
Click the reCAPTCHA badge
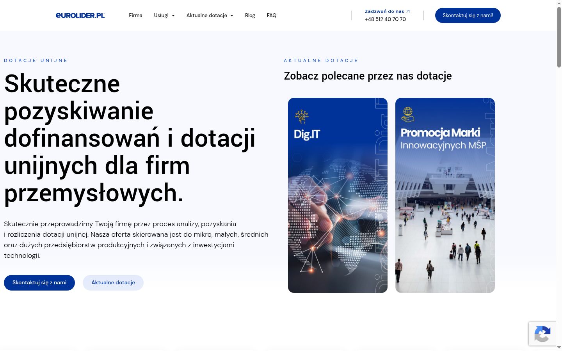tap(542, 334)
